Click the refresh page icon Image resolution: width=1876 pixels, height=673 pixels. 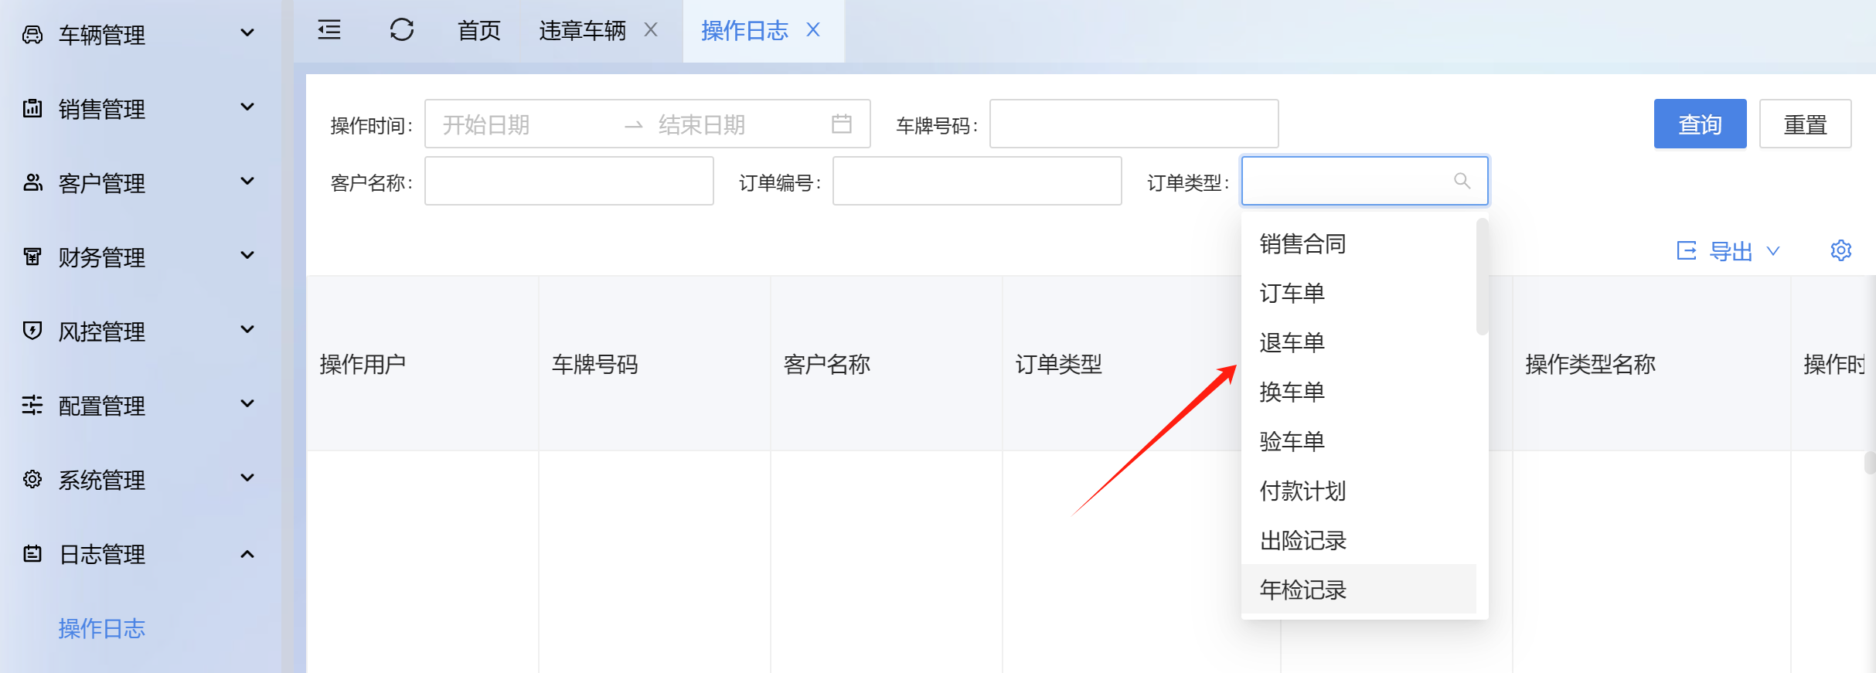tap(402, 30)
